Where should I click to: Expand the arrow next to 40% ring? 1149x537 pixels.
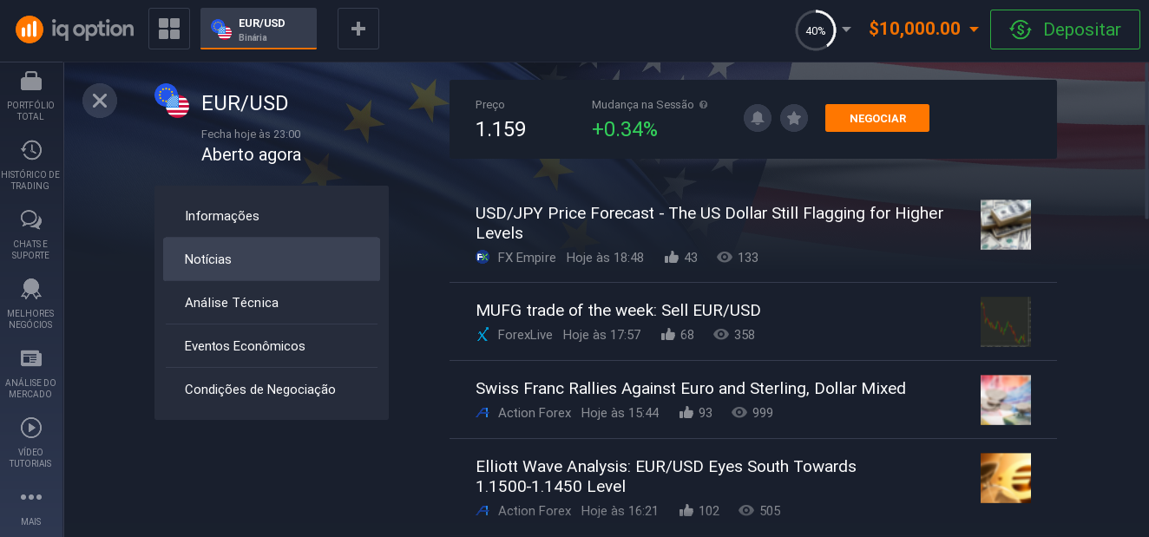847,29
